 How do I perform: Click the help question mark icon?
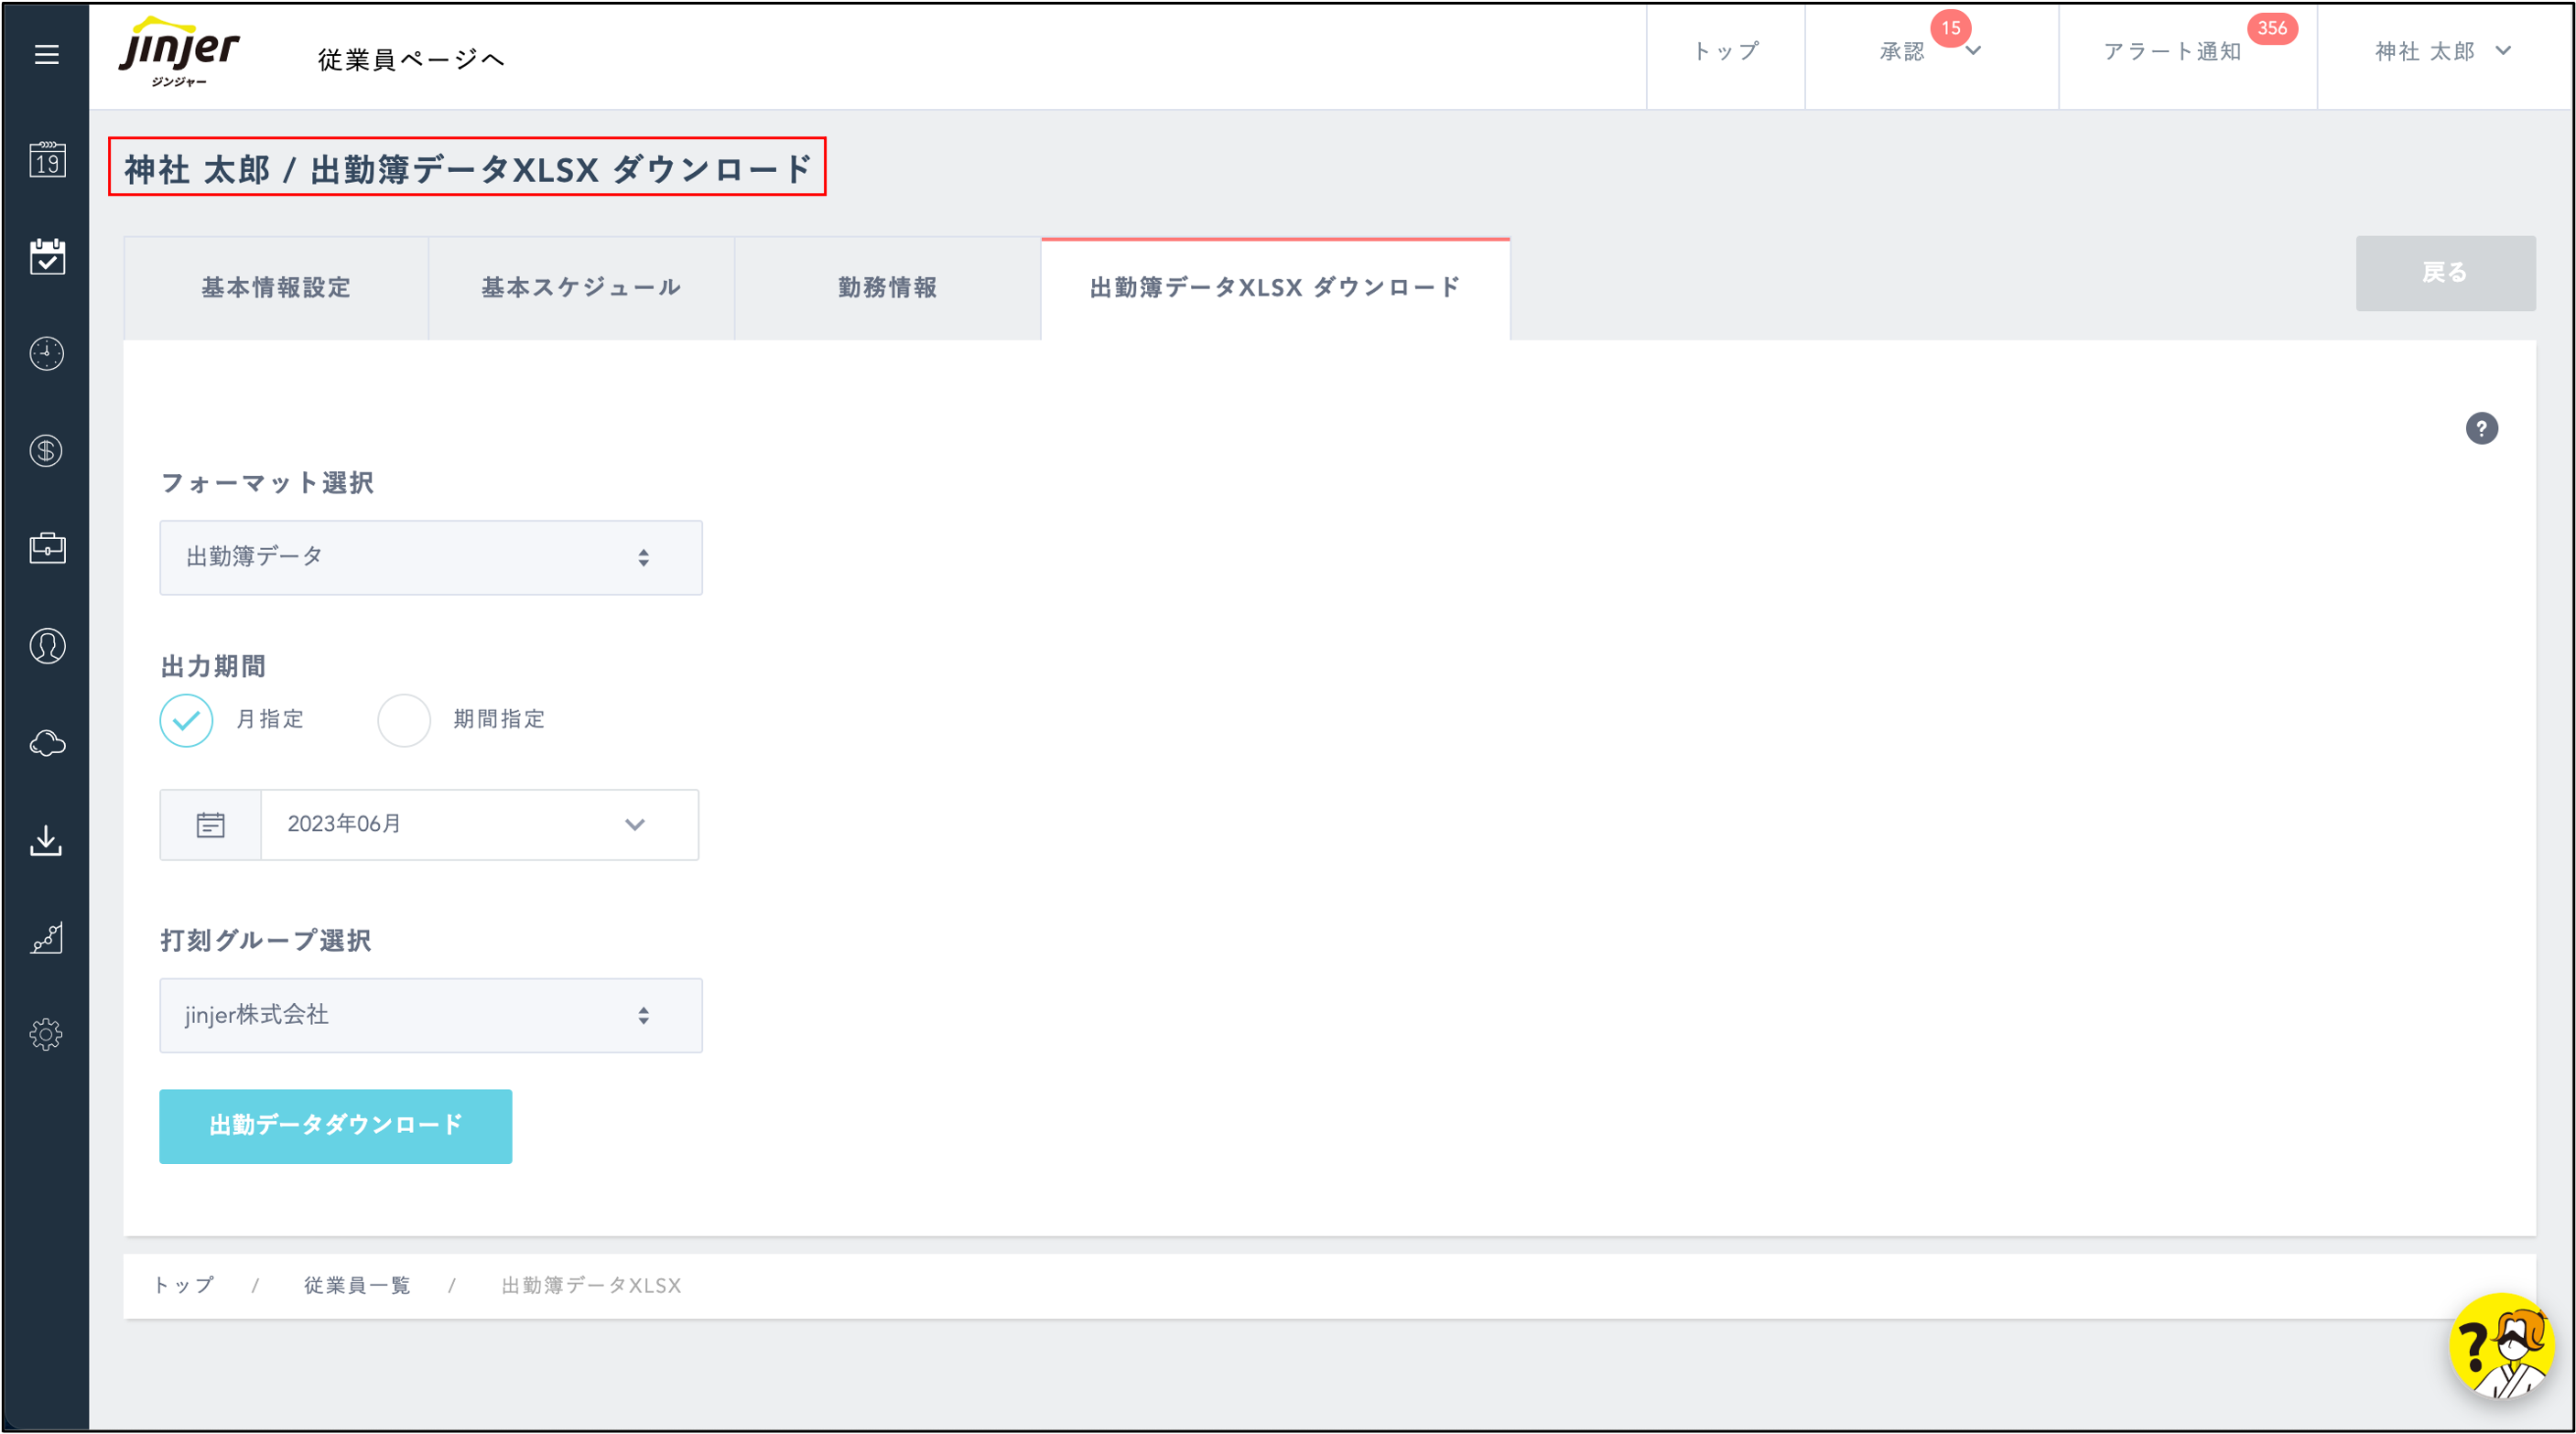click(2482, 428)
